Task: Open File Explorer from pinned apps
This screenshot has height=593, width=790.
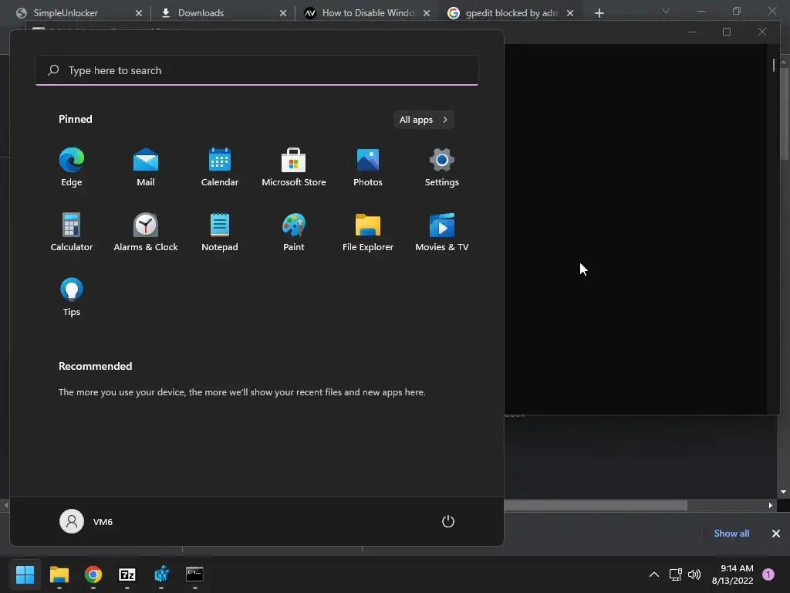Action: pos(368,232)
